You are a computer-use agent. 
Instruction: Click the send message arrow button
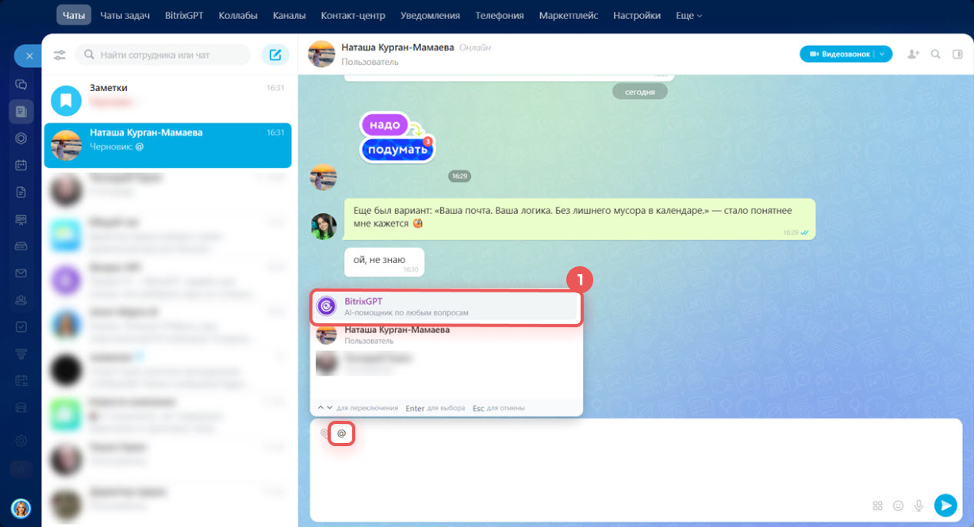pos(945,505)
